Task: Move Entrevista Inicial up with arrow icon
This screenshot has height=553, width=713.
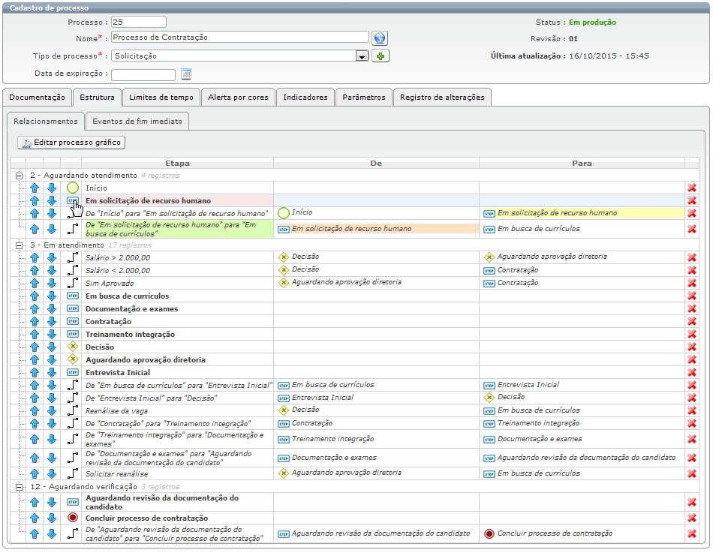Action: pyautogui.click(x=35, y=372)
